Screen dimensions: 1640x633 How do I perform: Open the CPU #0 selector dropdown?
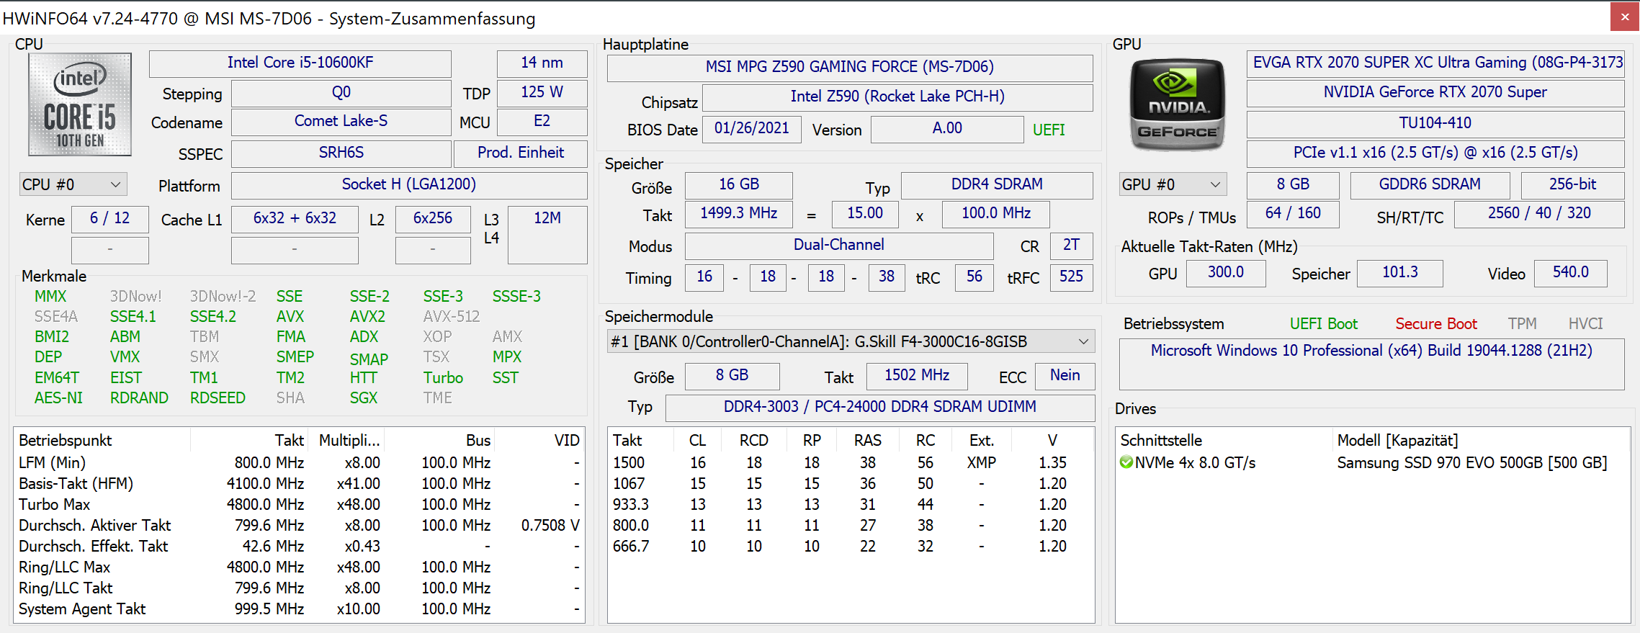click(x=73, y=184)
